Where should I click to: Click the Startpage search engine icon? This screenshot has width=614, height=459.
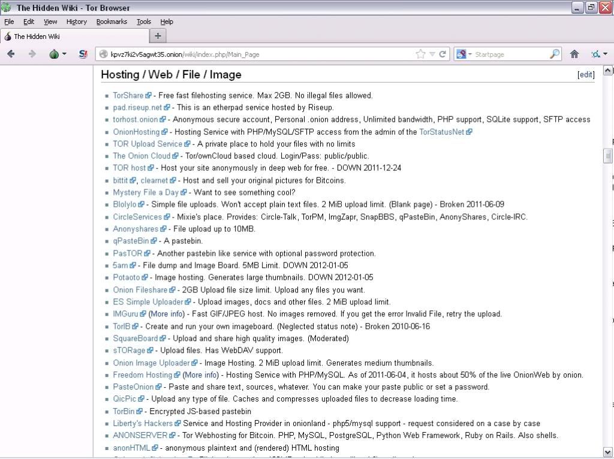[x=461, y=54]
